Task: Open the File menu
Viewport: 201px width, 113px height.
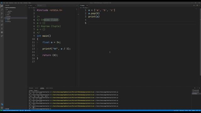Action: coord(4,3)
